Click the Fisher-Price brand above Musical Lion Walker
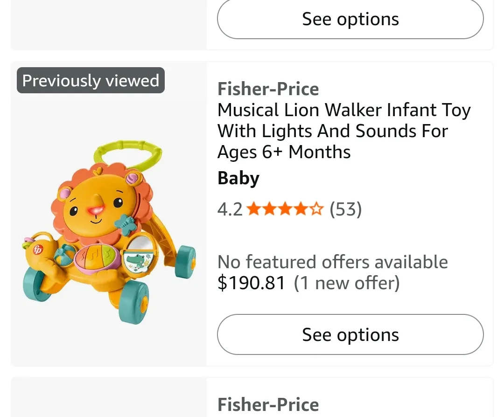 click(268, 89)
